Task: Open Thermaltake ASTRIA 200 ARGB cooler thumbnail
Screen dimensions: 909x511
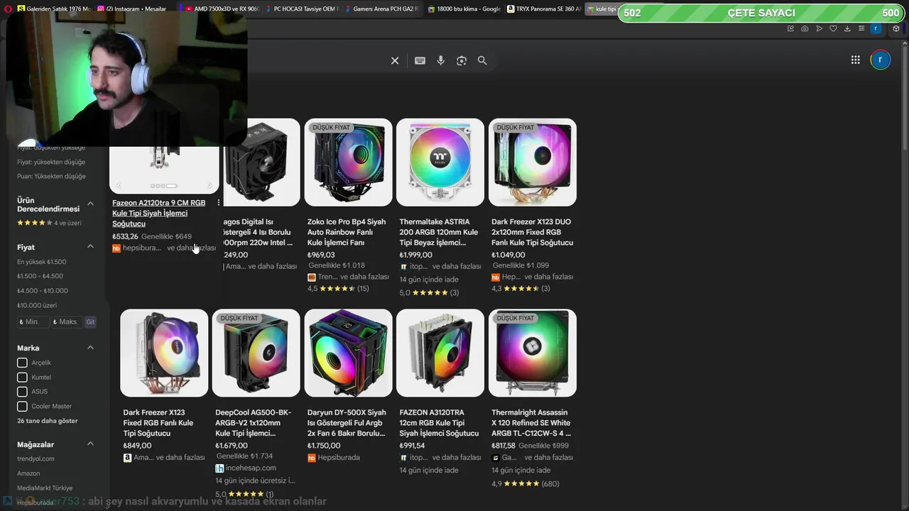Action: tap(440, 163)
